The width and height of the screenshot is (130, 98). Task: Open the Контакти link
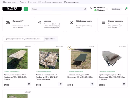[32, 2]
